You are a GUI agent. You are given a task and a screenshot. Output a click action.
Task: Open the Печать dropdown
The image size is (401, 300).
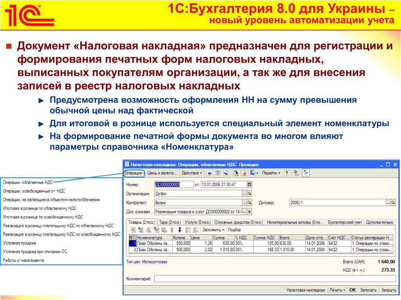tap(337, 290)
